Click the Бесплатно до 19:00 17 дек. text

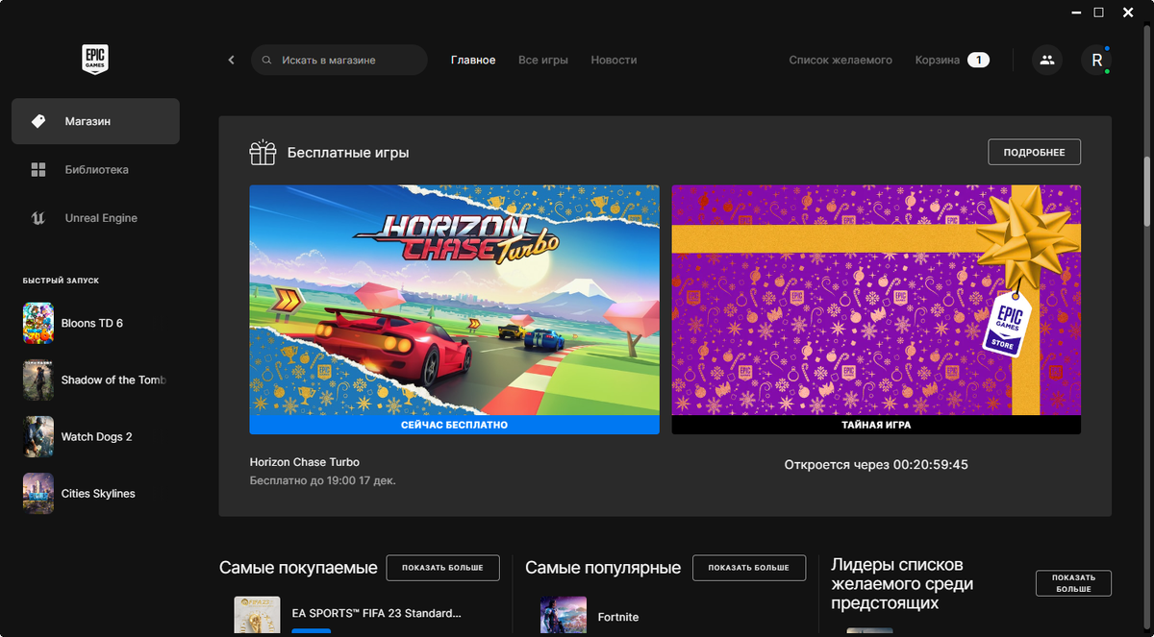(x=323, y=480)
